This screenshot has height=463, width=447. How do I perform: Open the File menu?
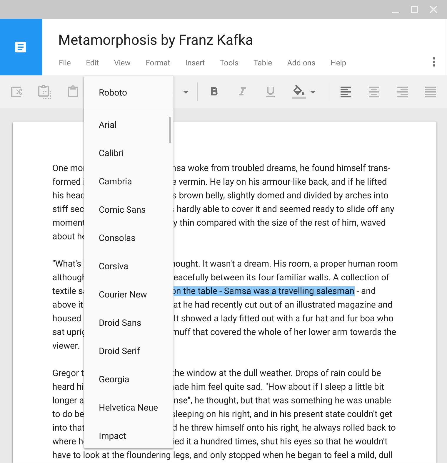(65, 63)
